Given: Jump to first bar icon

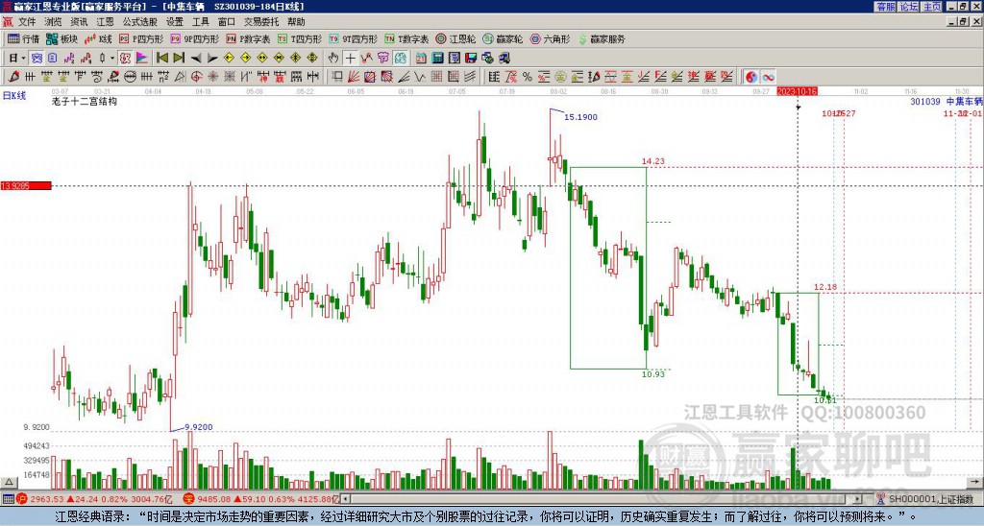Looking at the screenshot, I should point(161,58).
